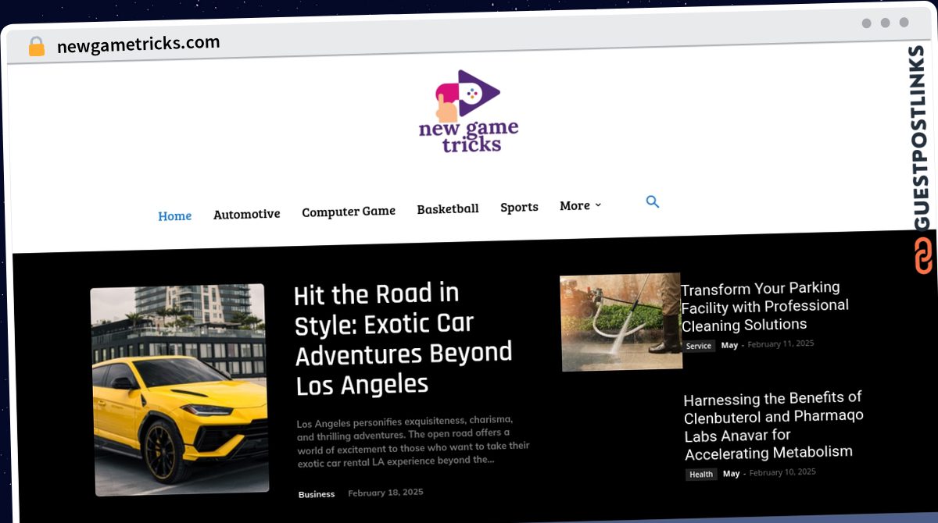
Task: Open the Hit the Road in Style article
Action: pyautogui.click(x=403, y=340)
